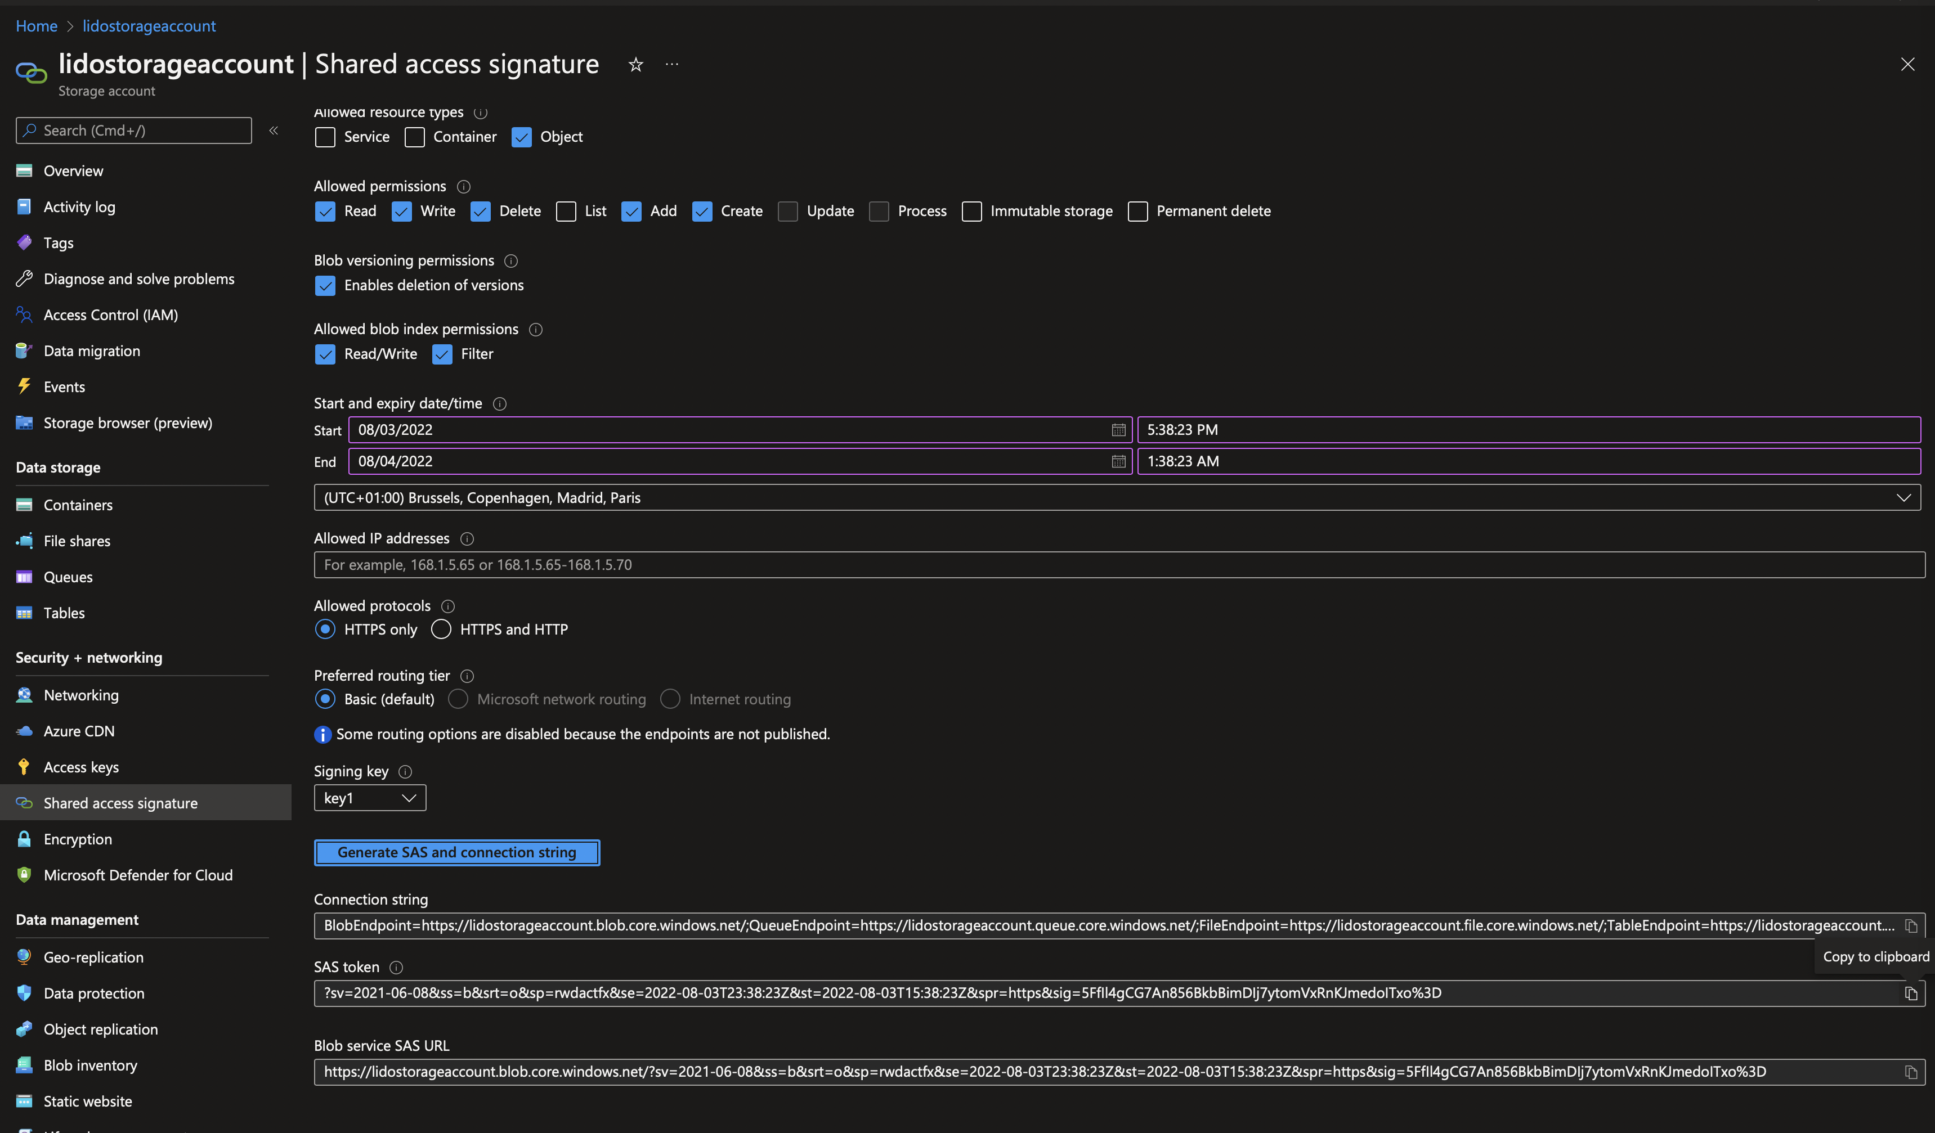The width and height of the screenshot is (1935, 1133).
Task: Copy the Blob service SAS URL
Action: [x=1910, y=1072]
